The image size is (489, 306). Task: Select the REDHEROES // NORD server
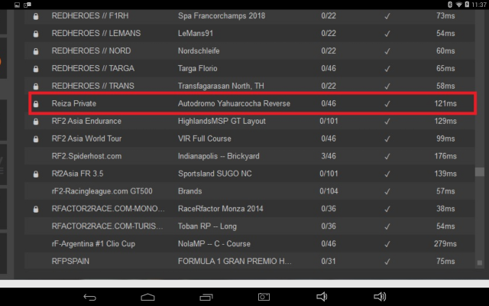[250, 50]
